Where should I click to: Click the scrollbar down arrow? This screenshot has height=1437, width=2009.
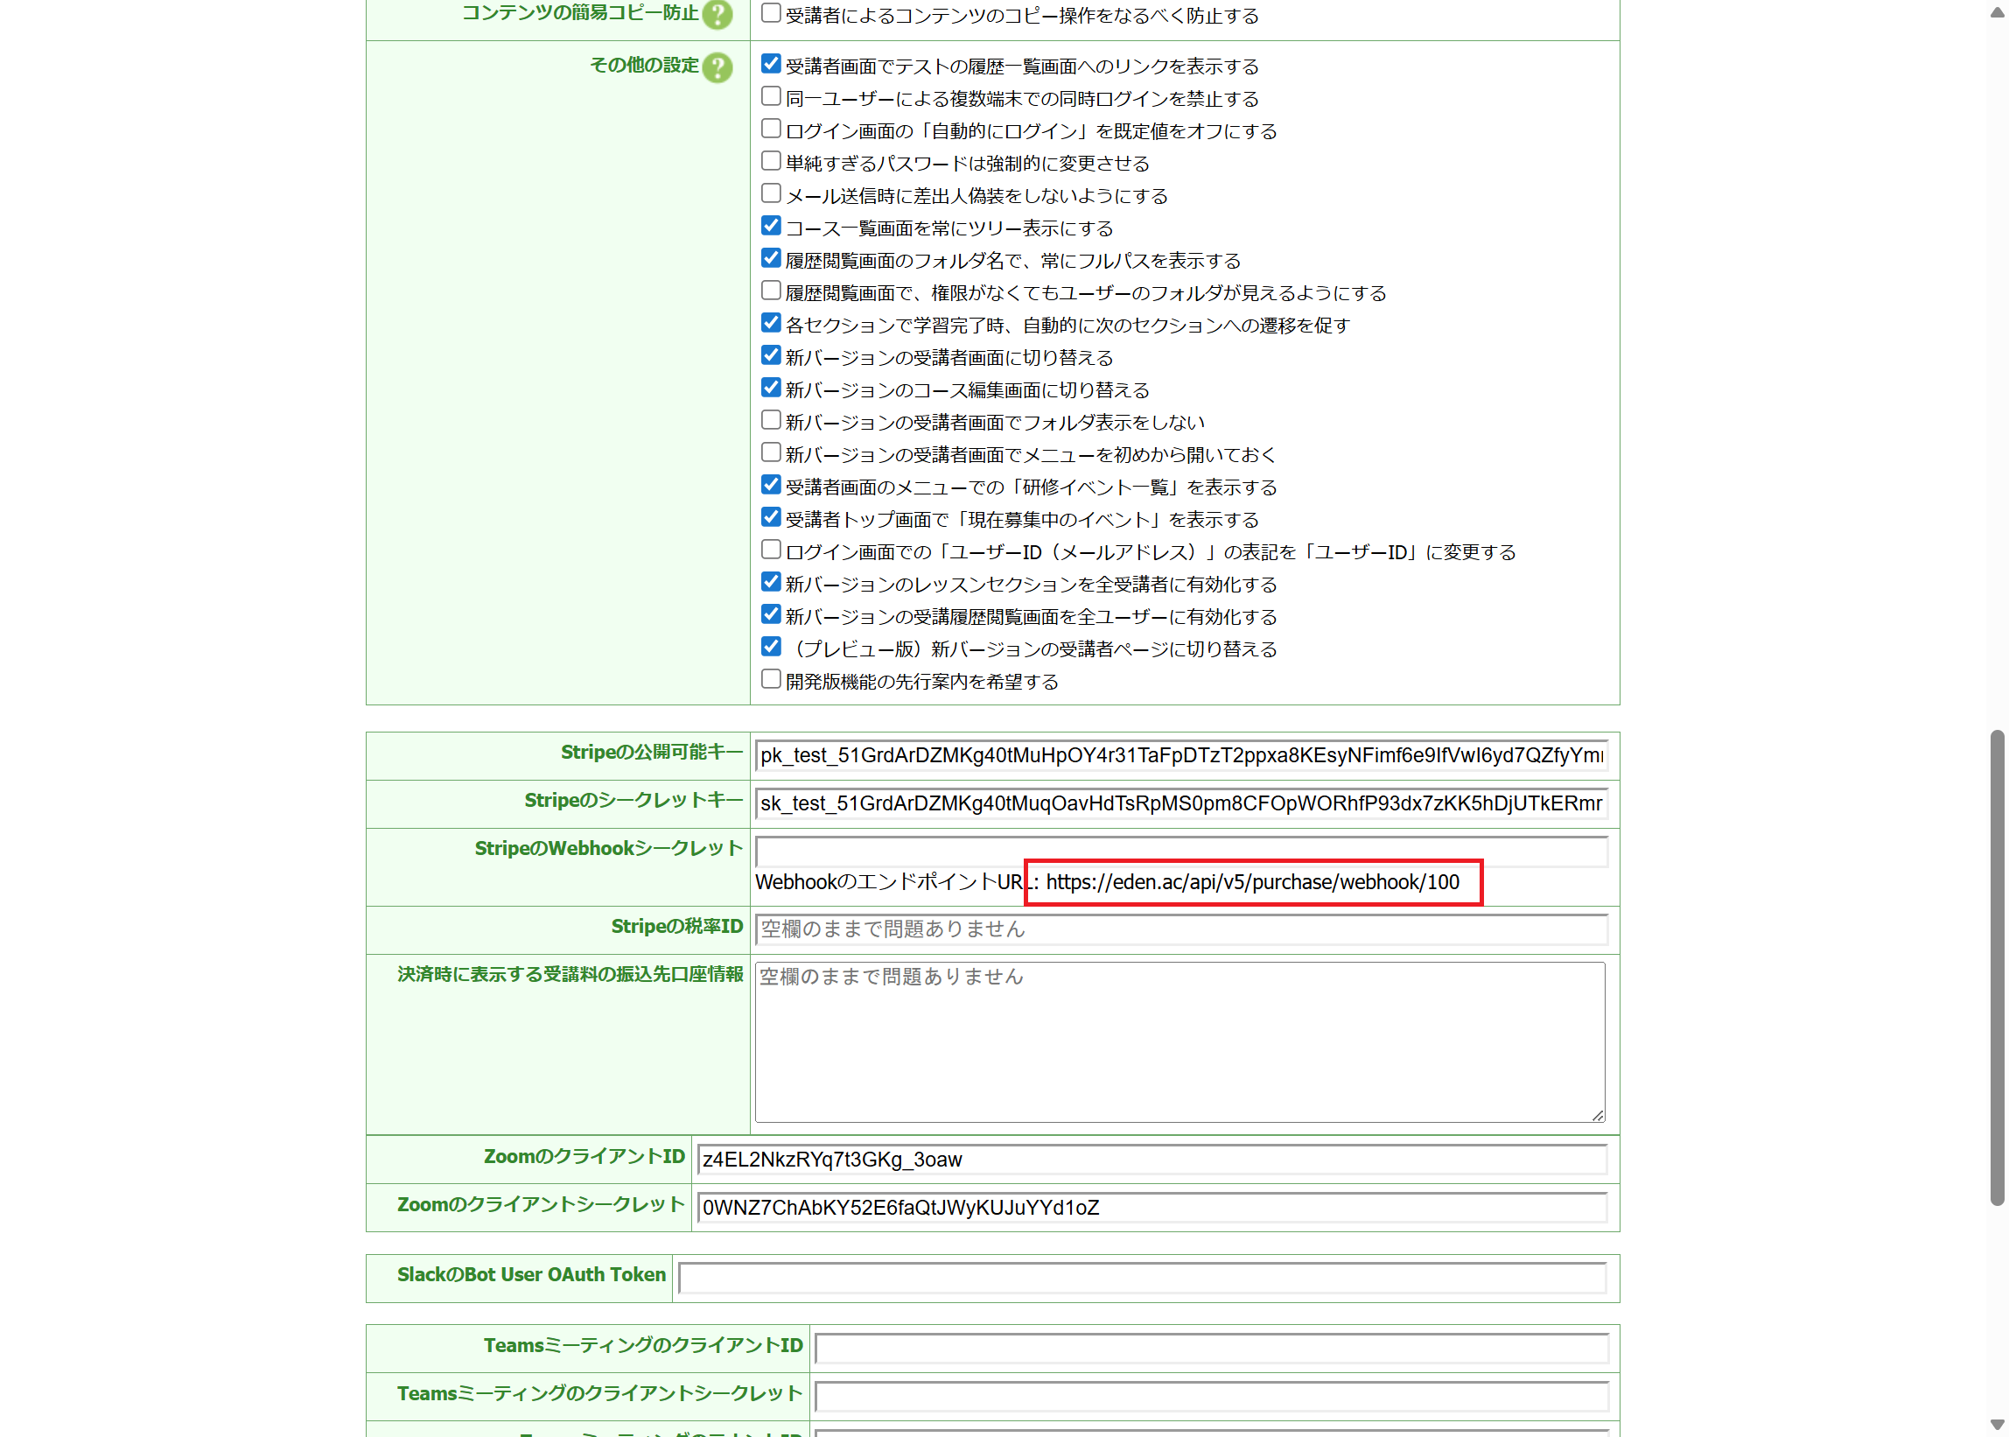tap(1998, 1425)
